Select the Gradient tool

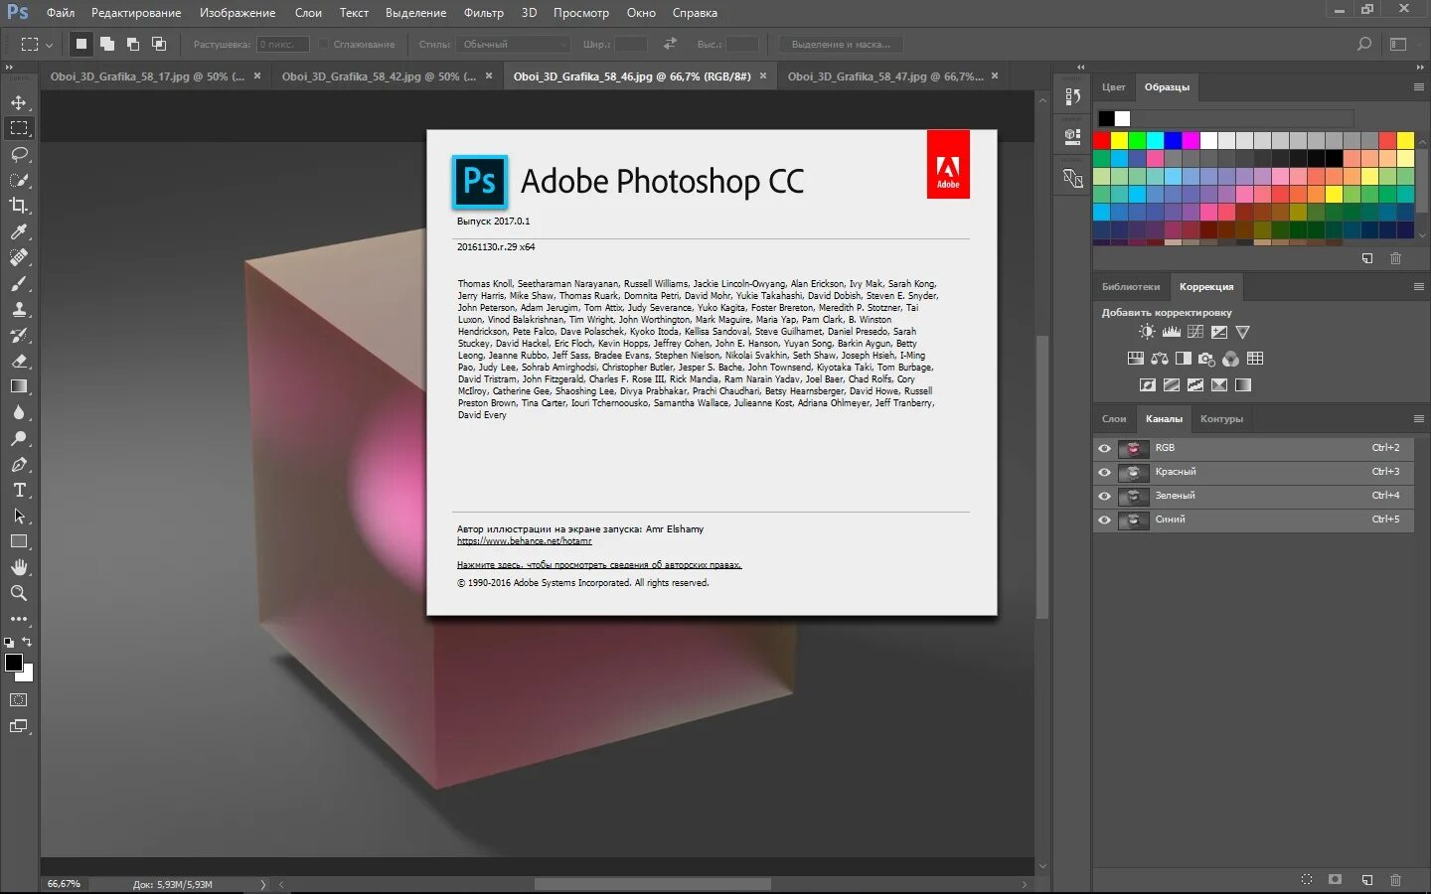coord(19,386)
